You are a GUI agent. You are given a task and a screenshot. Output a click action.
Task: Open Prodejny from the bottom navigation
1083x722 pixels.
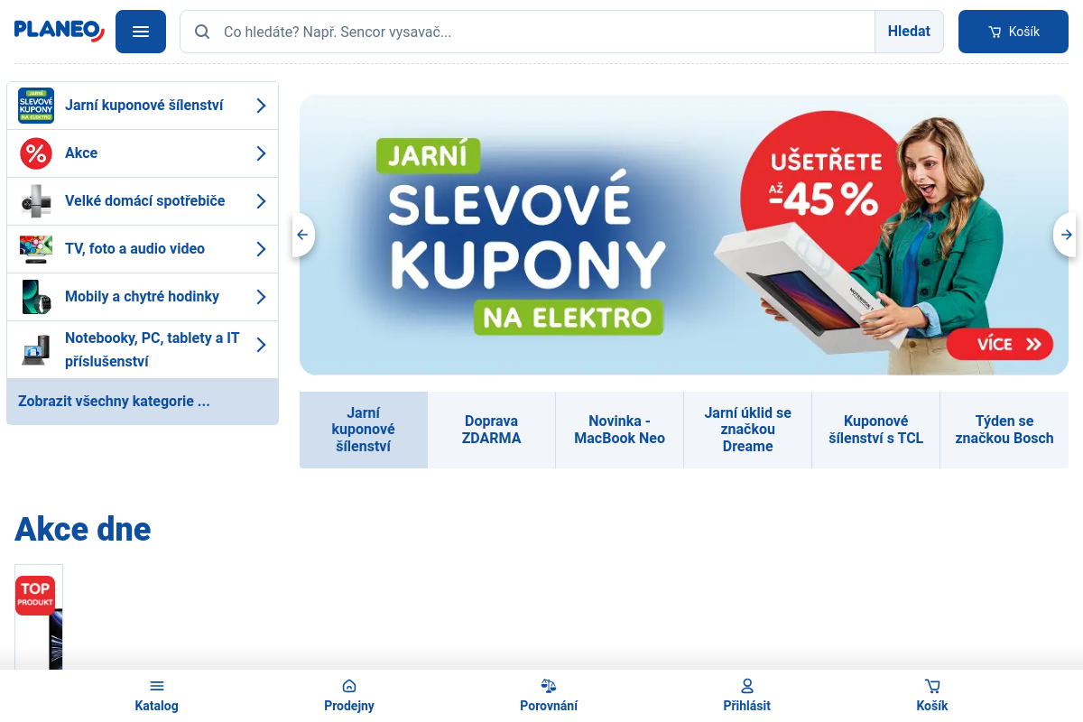[x=349, y=687]
